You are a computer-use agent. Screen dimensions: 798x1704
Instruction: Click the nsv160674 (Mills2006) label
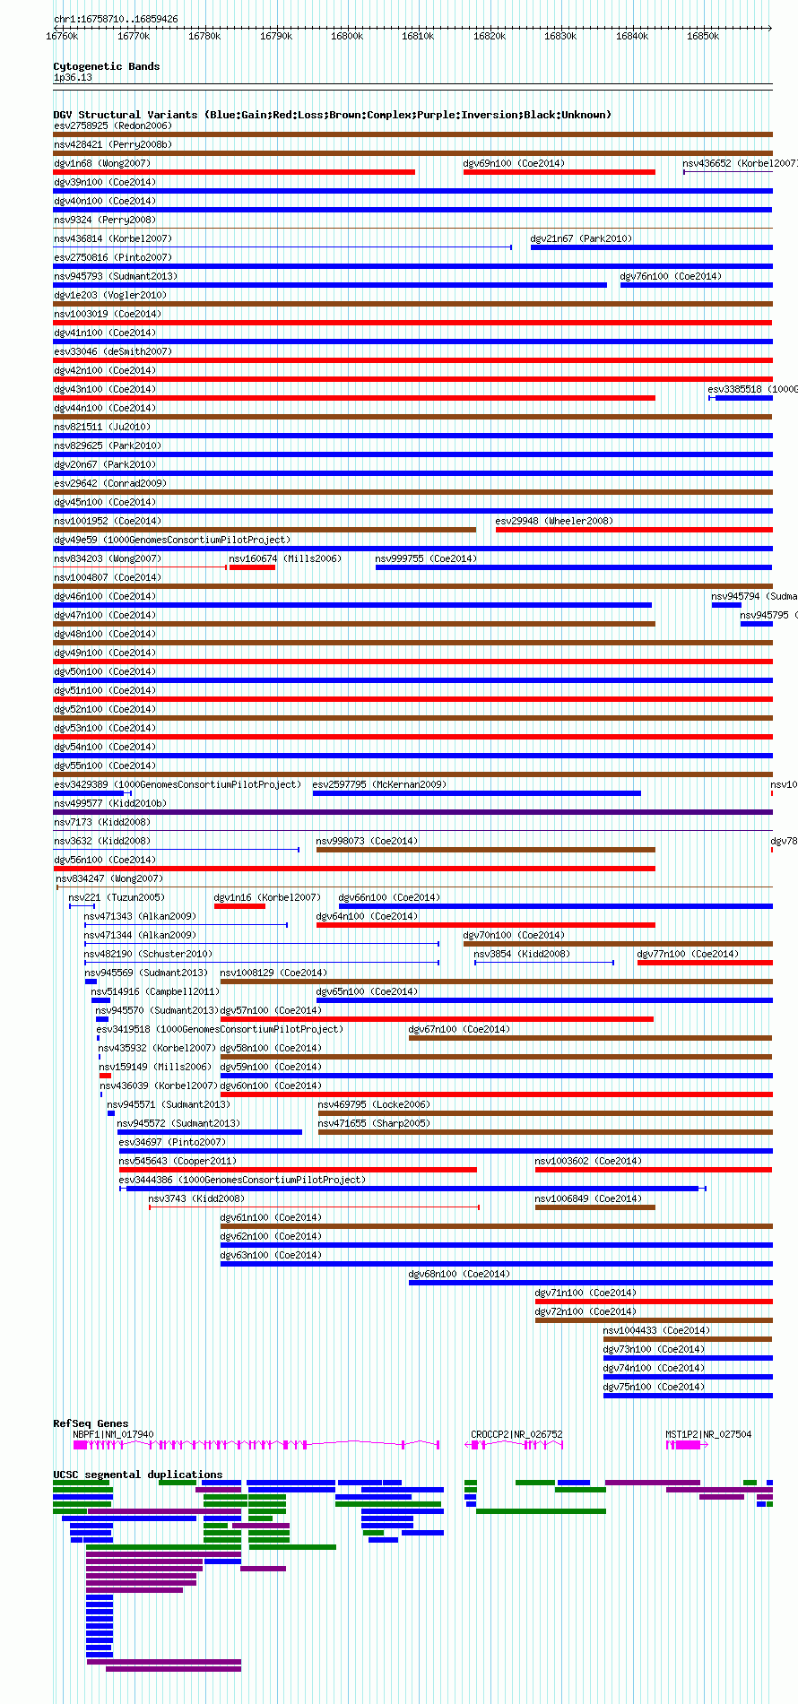coord(285,558)
